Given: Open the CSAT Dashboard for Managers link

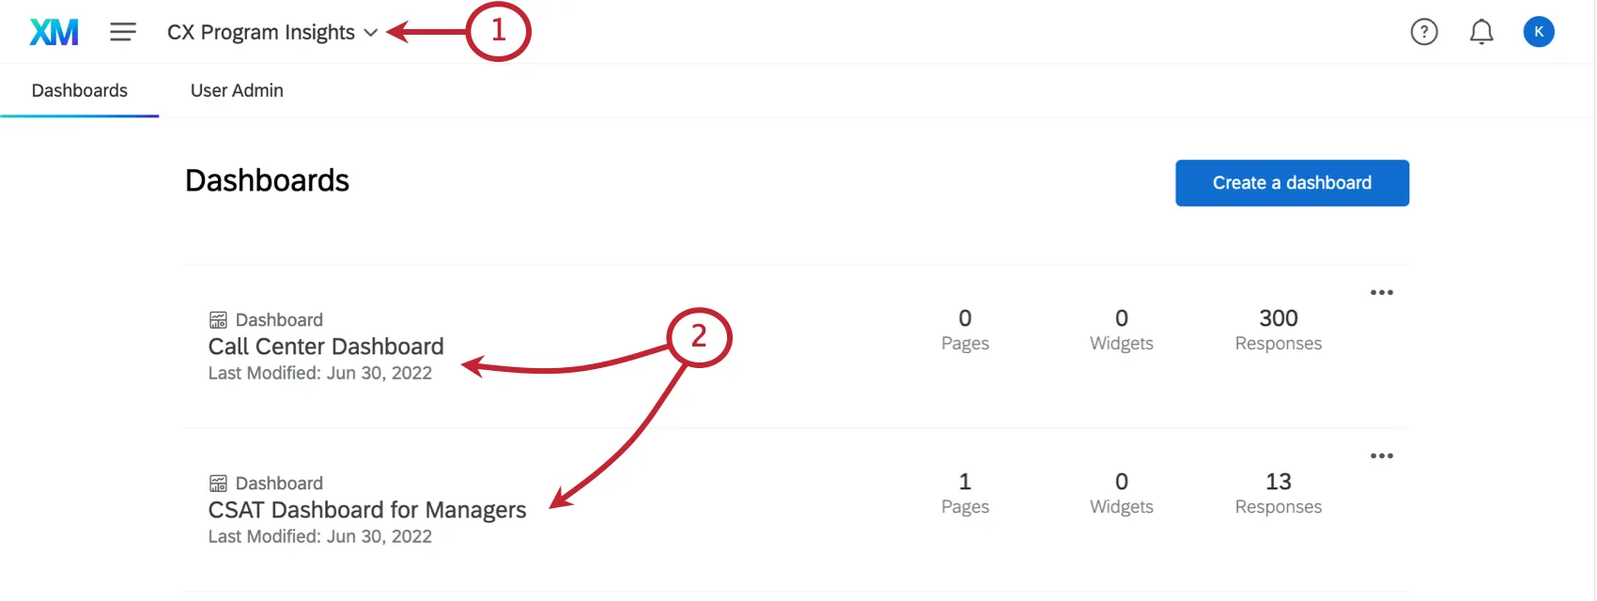Looking at the screenshot, I should pos(367,509).
